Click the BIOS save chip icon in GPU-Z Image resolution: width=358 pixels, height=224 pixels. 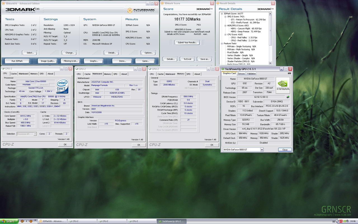pos(288,97)
